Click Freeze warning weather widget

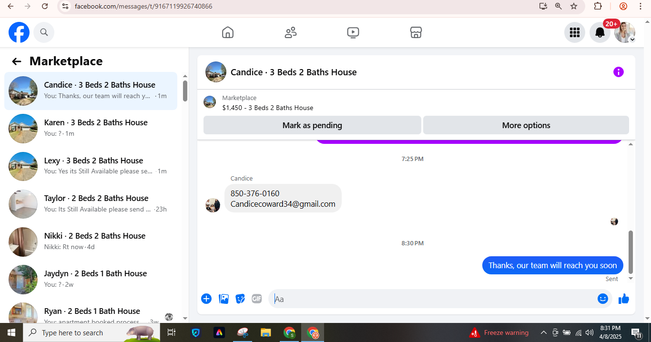(499, 332)
